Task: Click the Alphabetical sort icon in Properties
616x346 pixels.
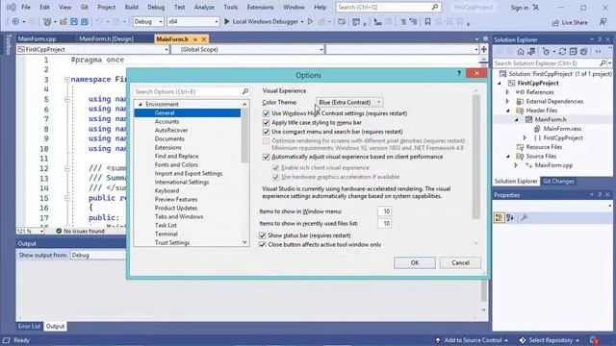Action: 510,217
